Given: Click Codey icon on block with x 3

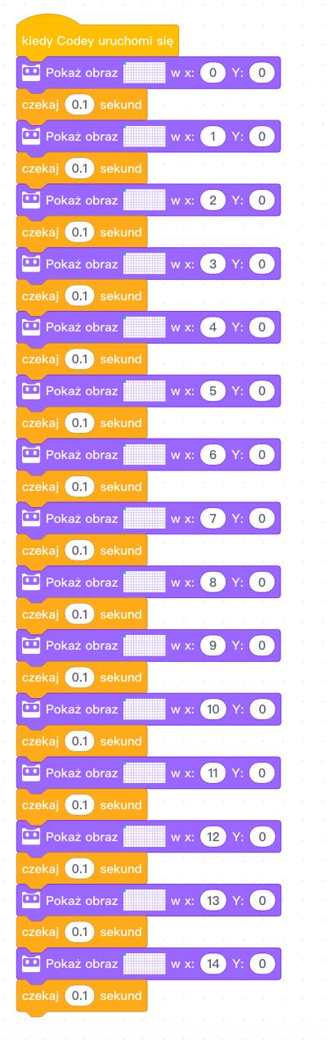Looking at the screenshot, I should [x=32, y=264].
